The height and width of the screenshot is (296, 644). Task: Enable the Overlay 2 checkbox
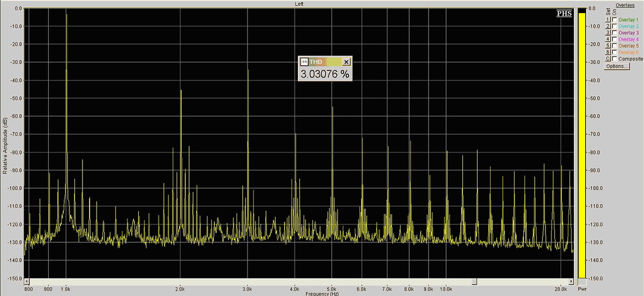coord(614,26)
